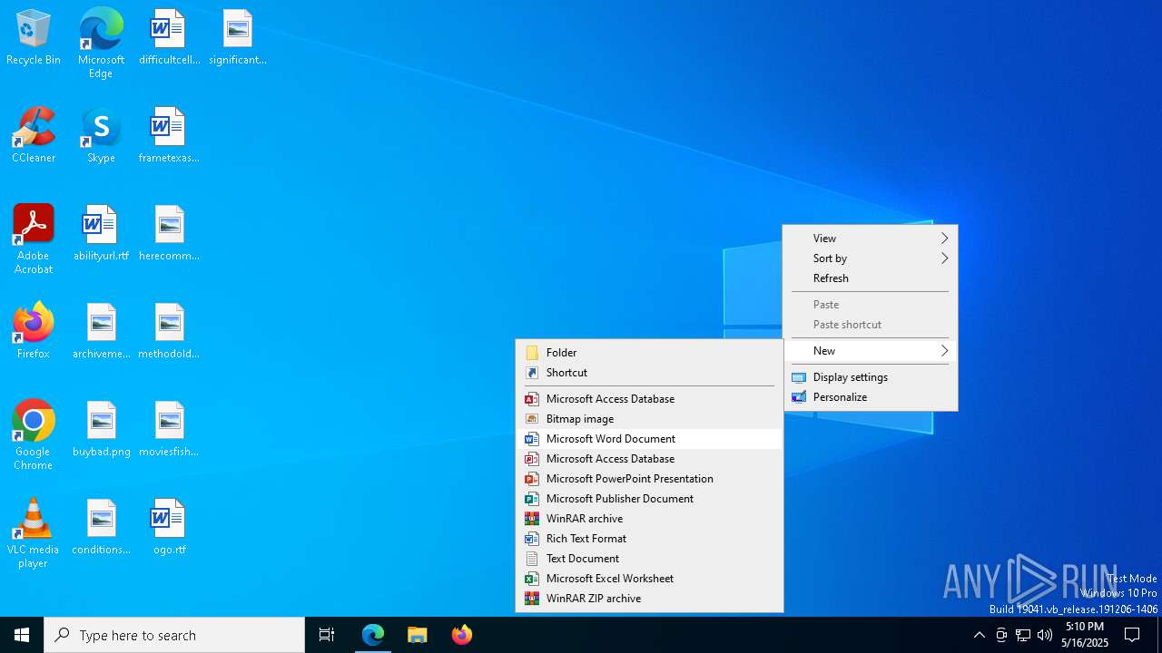Select the difficultcell Word document icon
Screen dimensions: 1162x653
pyautogui.click(x=169, y=38)
